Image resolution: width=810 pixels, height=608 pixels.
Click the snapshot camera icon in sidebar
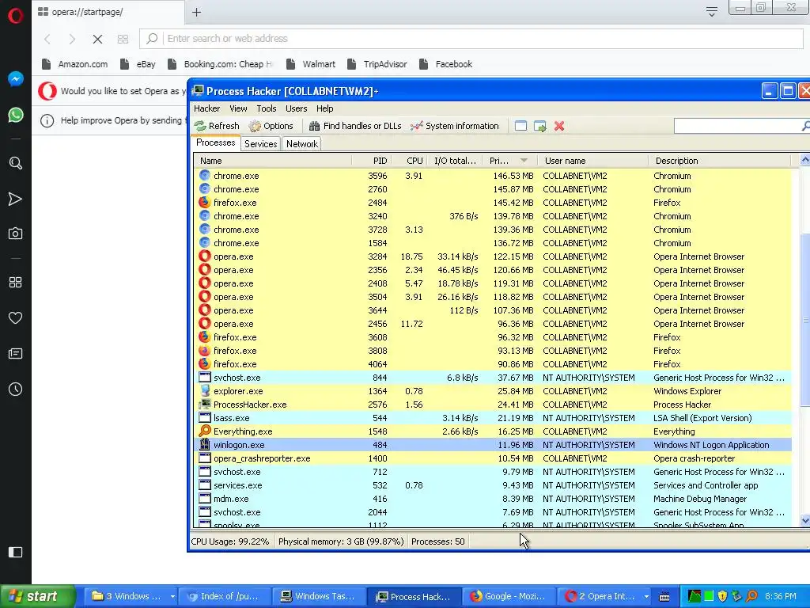click(x=16, y=234)
